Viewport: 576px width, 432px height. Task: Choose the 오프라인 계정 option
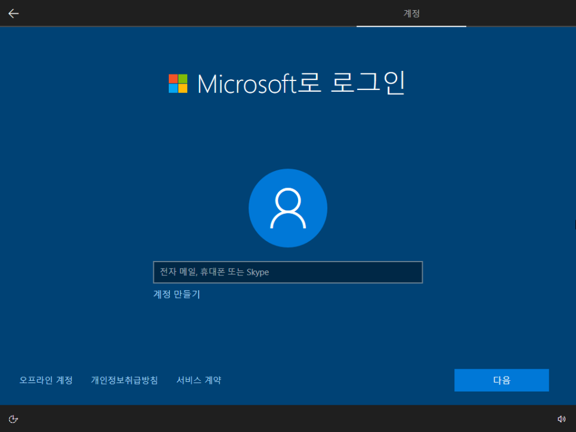pos(46,380)
